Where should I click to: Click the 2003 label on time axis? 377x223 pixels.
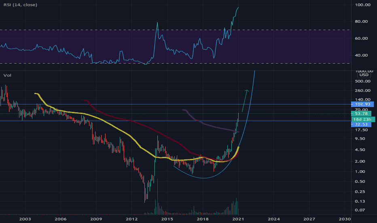[x=25, y=219]
